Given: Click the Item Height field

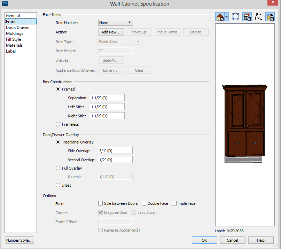Looking at the screenshot, I should pyautogui.click(x=115, y=51).
